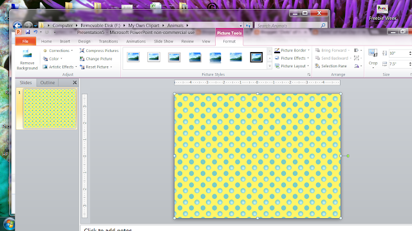Switch to the Outline pane tab

pyautogui.click(x=48, y=83)
